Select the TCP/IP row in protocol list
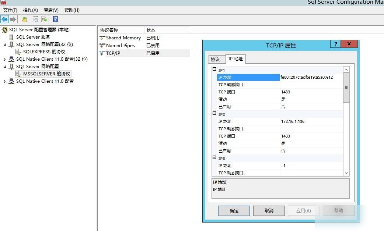Viewport: 384px width, 231px height. pyautogui.click(x=144, y=53)
